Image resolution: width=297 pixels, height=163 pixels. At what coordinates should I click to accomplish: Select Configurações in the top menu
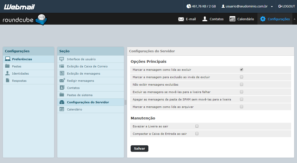(275, 19)
